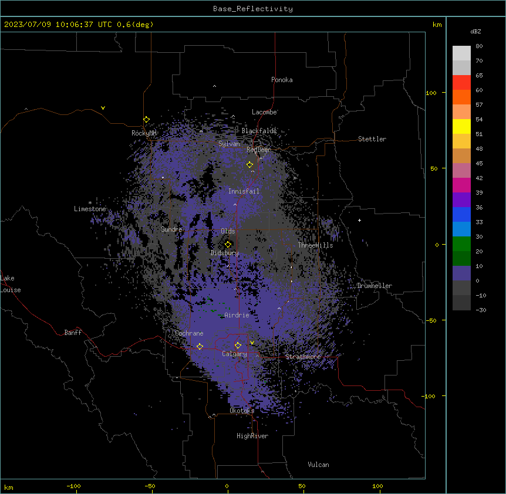Click the Drumheller city label
506x494 pixels.
point(375,286)
